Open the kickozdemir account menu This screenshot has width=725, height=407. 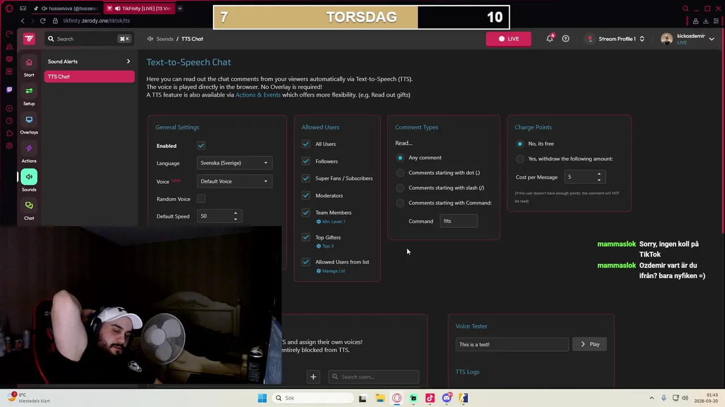coord(688,38)
